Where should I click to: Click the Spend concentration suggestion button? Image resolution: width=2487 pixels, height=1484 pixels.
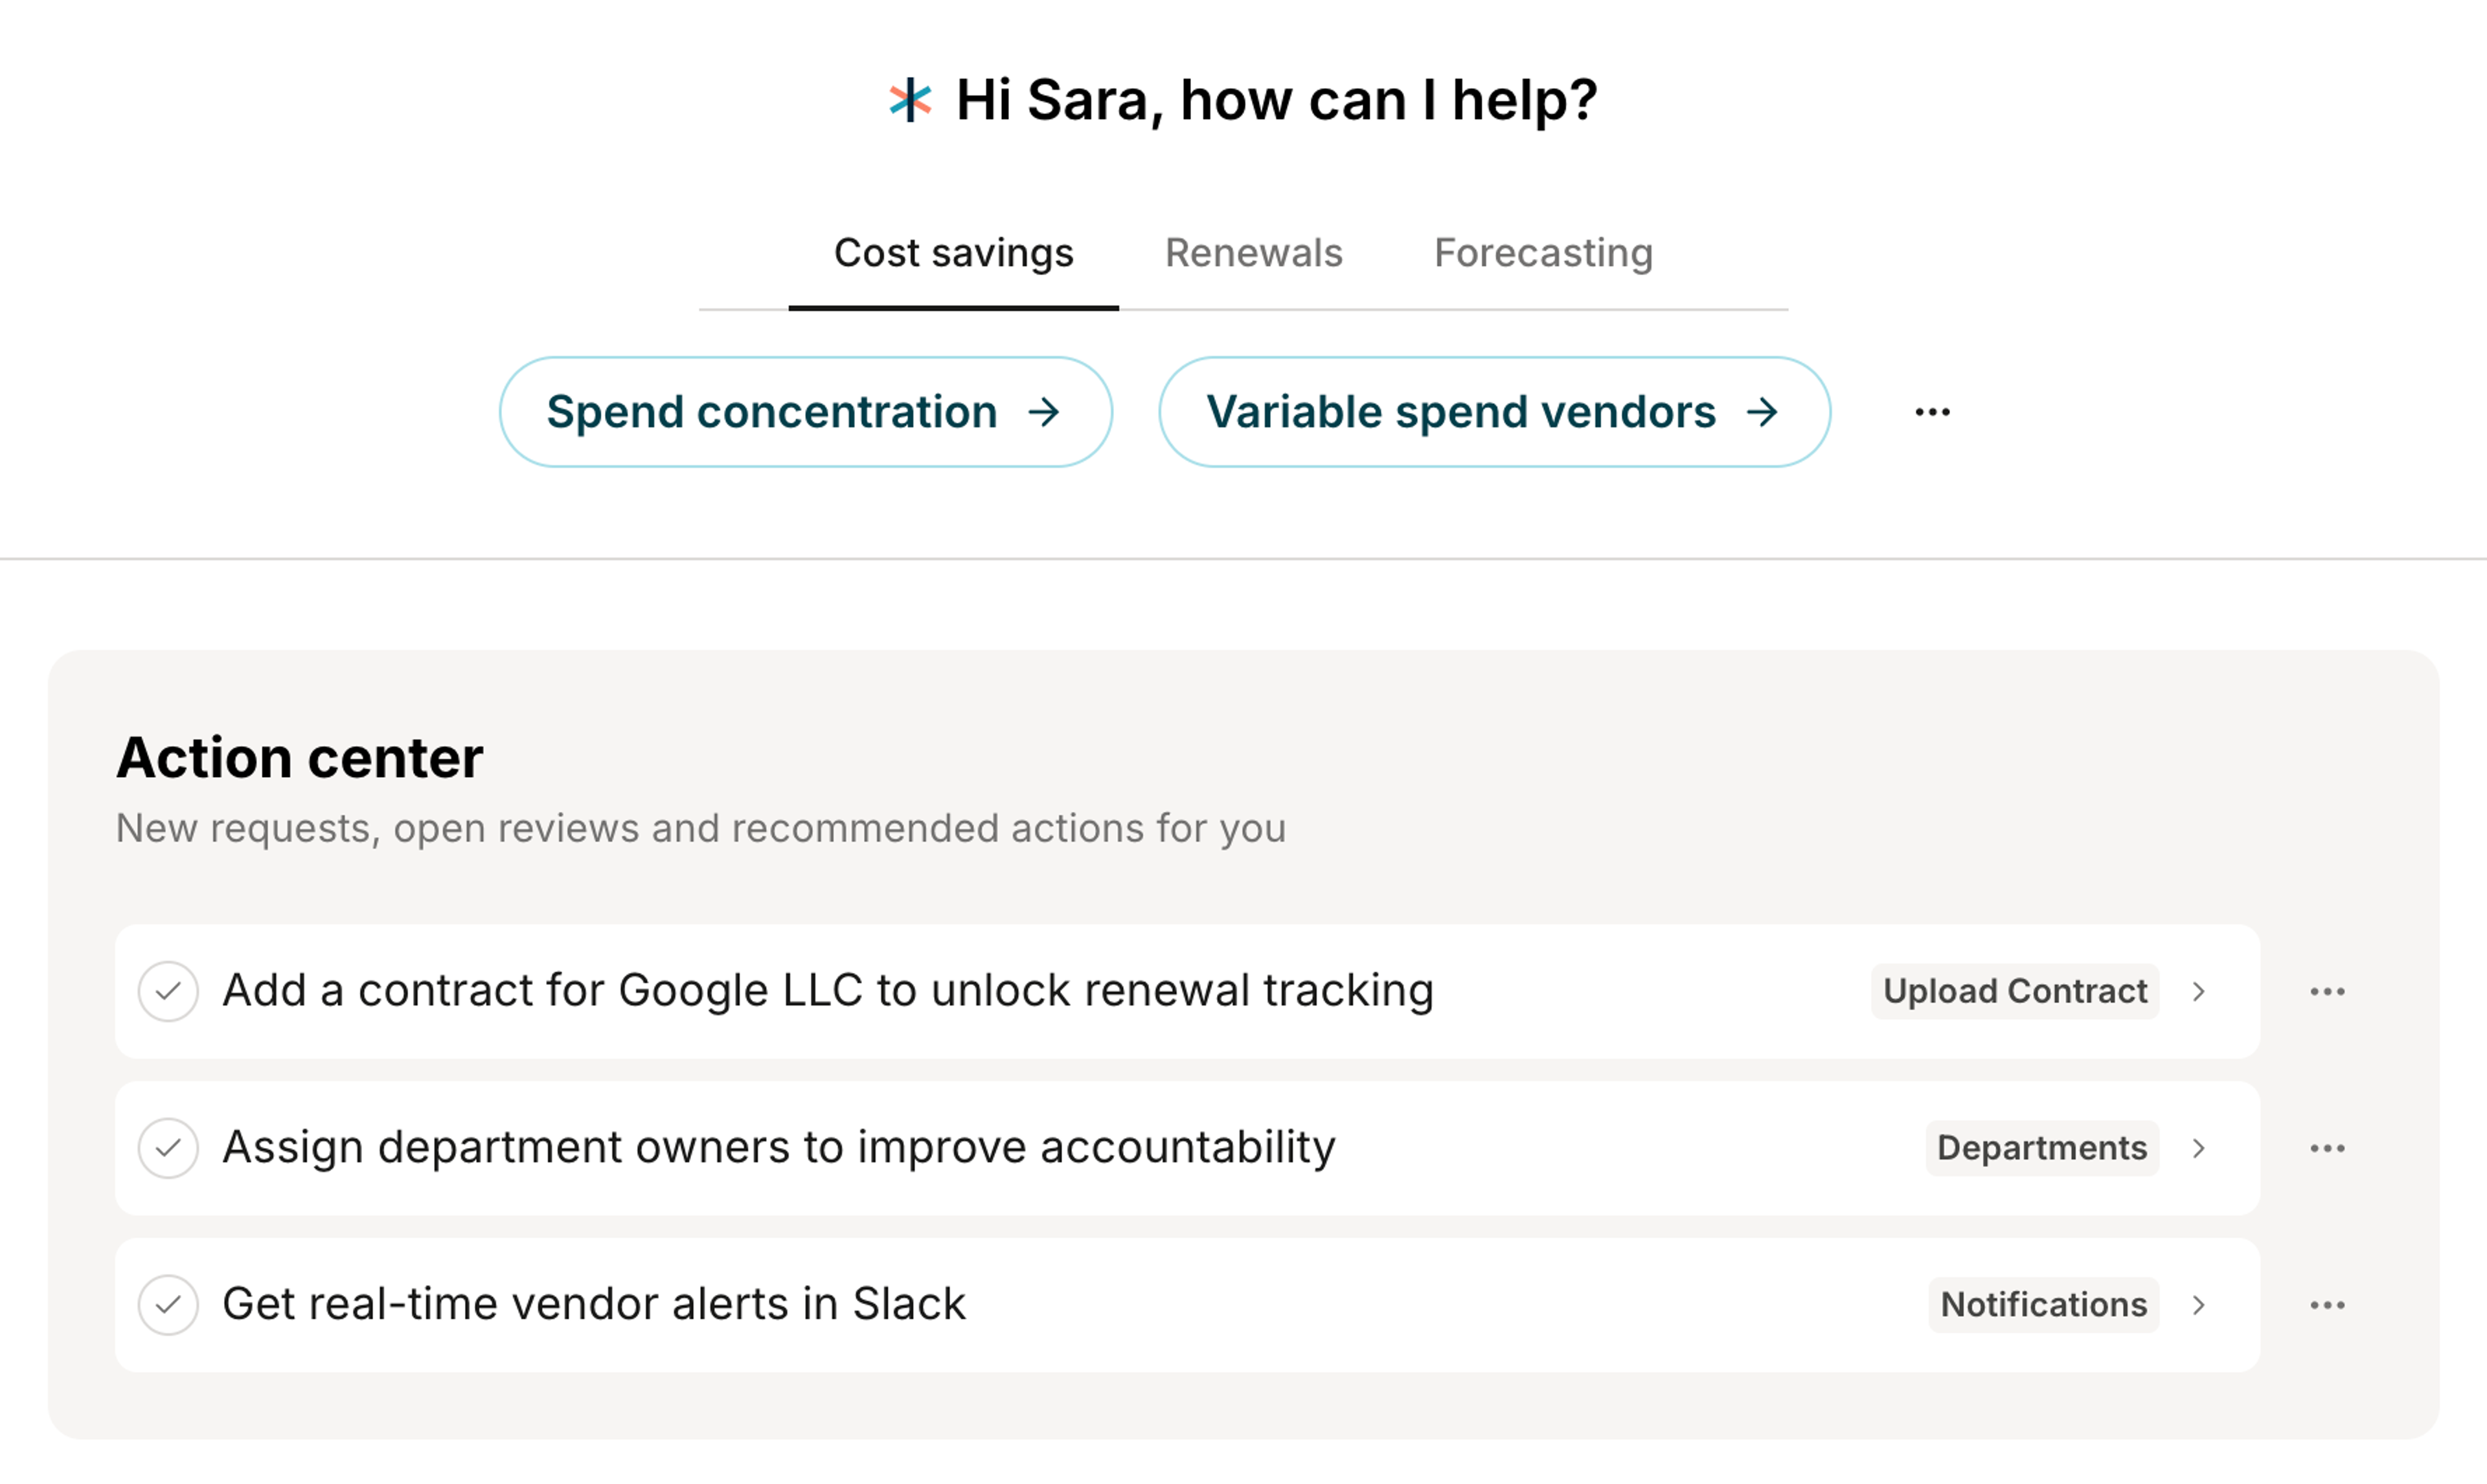point(806,412)
